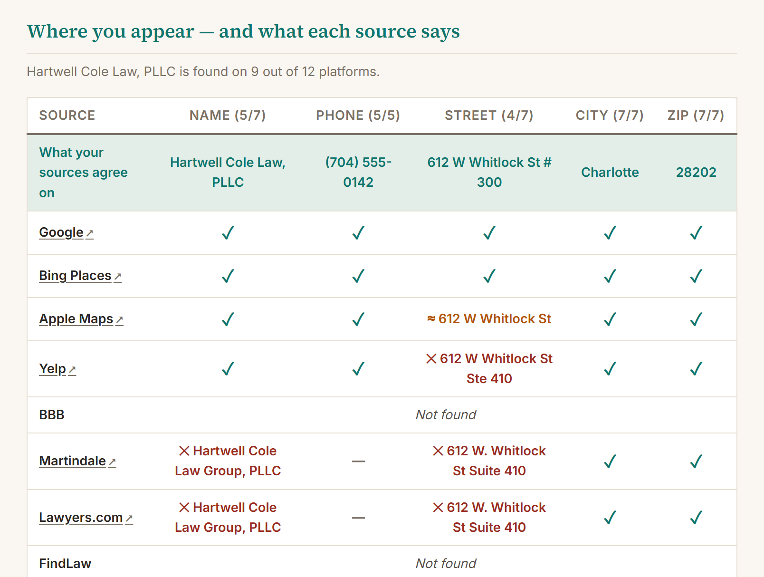
Task: Select the NAME (5/7) column header
Action: coord(228,115)
